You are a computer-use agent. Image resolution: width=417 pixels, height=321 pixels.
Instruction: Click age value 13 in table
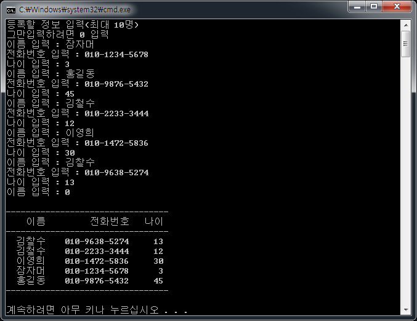[158, 241]
